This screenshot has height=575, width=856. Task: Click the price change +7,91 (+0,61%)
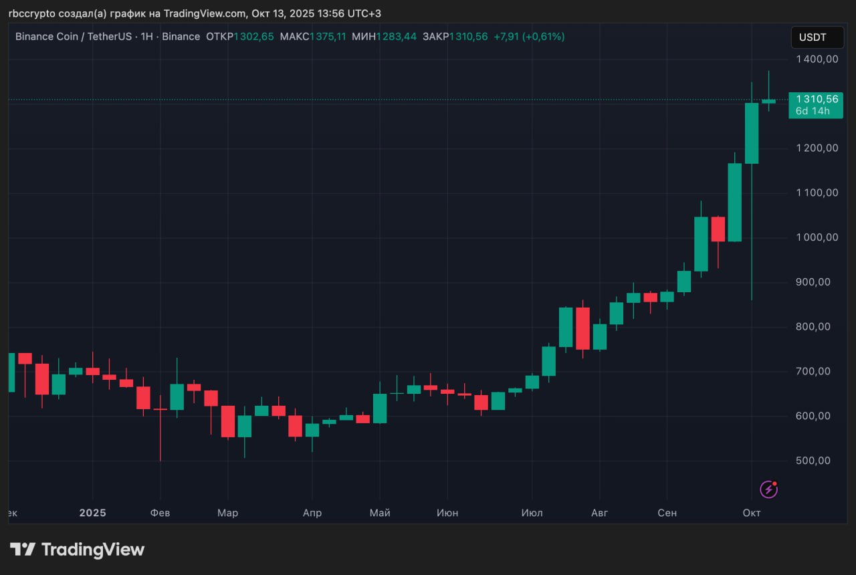pyautogui.click(x=529, y=37)
